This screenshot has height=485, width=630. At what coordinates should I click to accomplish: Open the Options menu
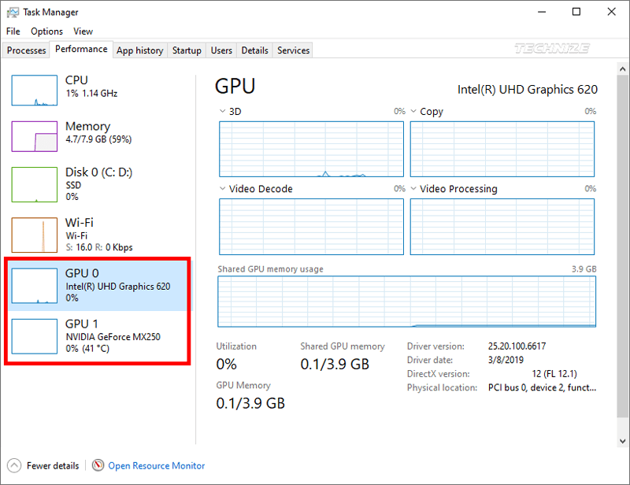coord(46,31)
